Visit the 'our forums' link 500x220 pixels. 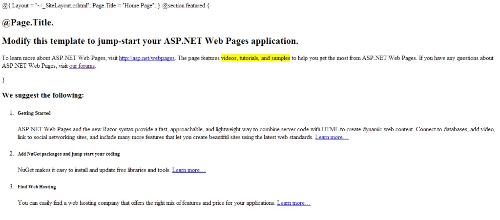[x=82, y=66]
